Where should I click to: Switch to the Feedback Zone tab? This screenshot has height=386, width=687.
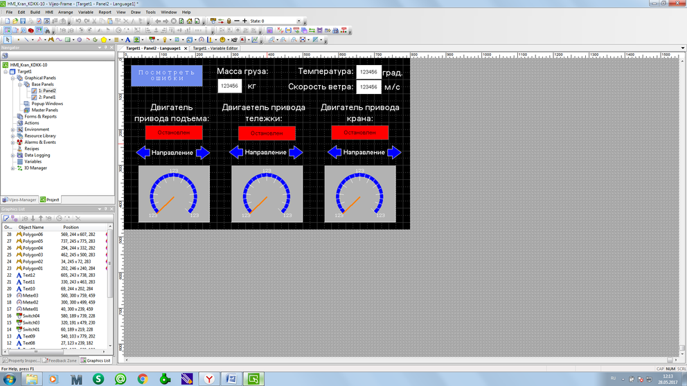click(x=60, y=360)
